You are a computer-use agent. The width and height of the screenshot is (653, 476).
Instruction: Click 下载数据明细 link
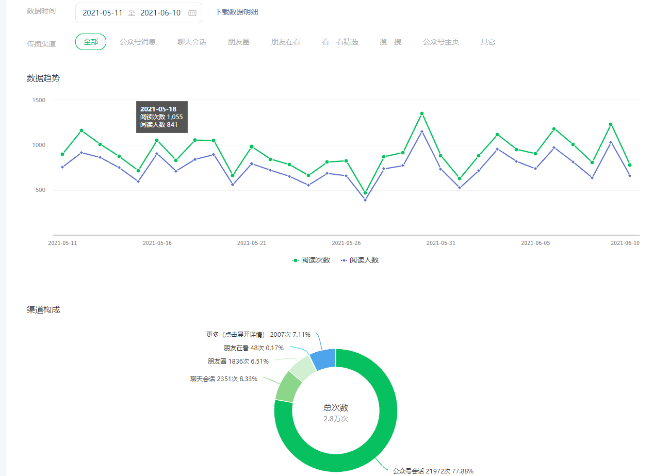tap(236, 12)
